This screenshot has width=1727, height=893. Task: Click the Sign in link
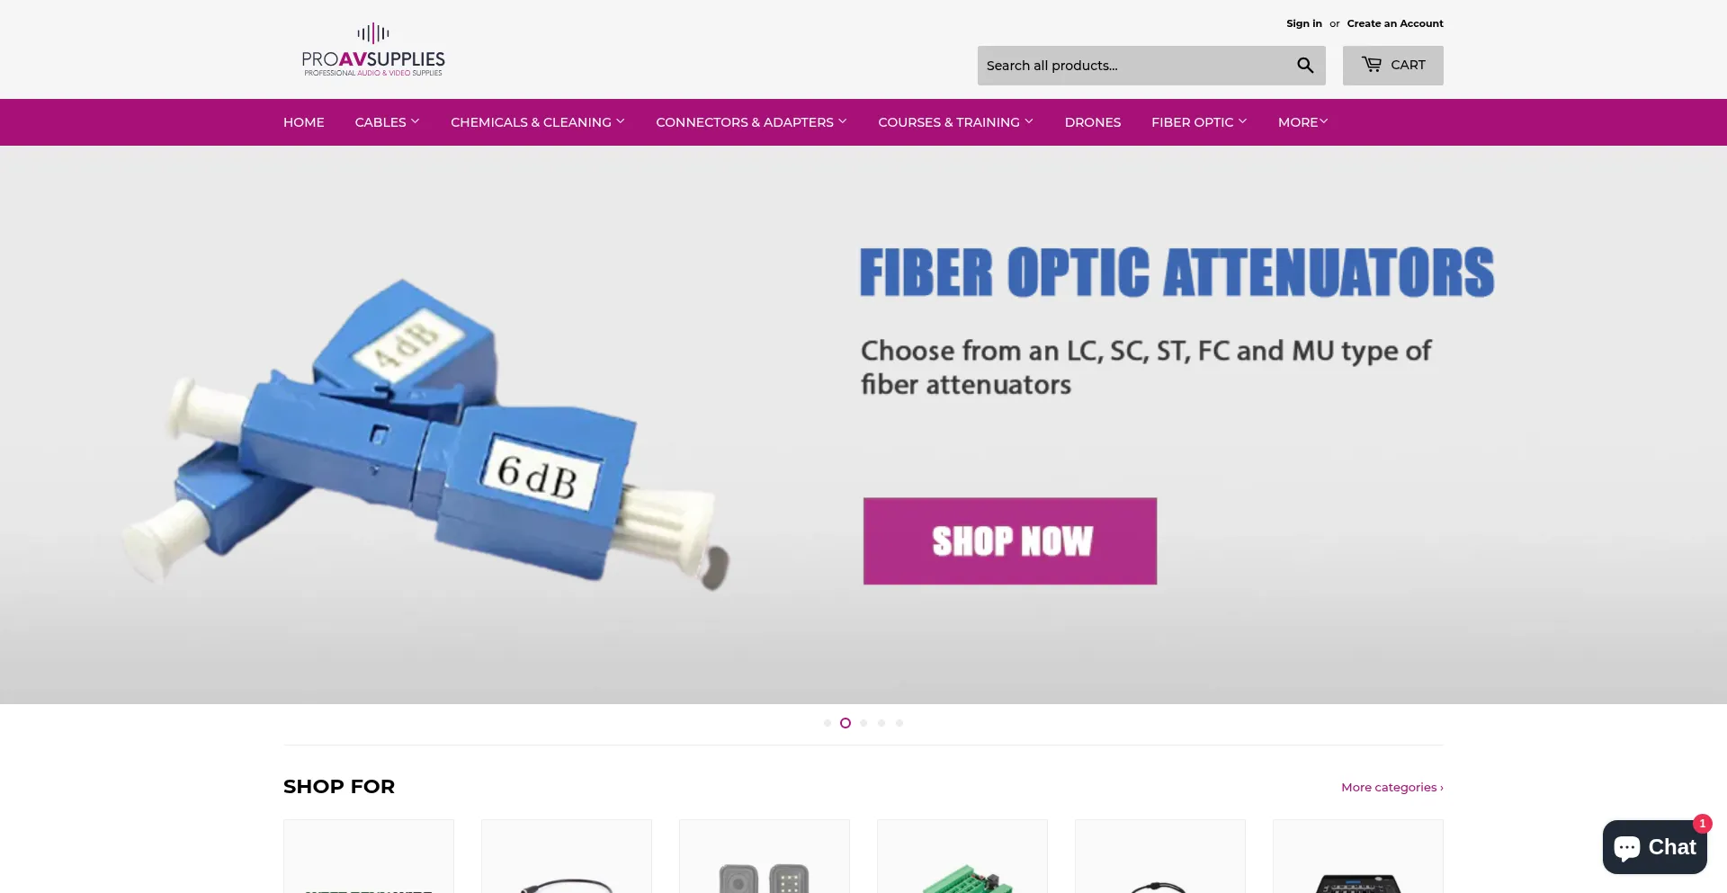pos(1304,23)
